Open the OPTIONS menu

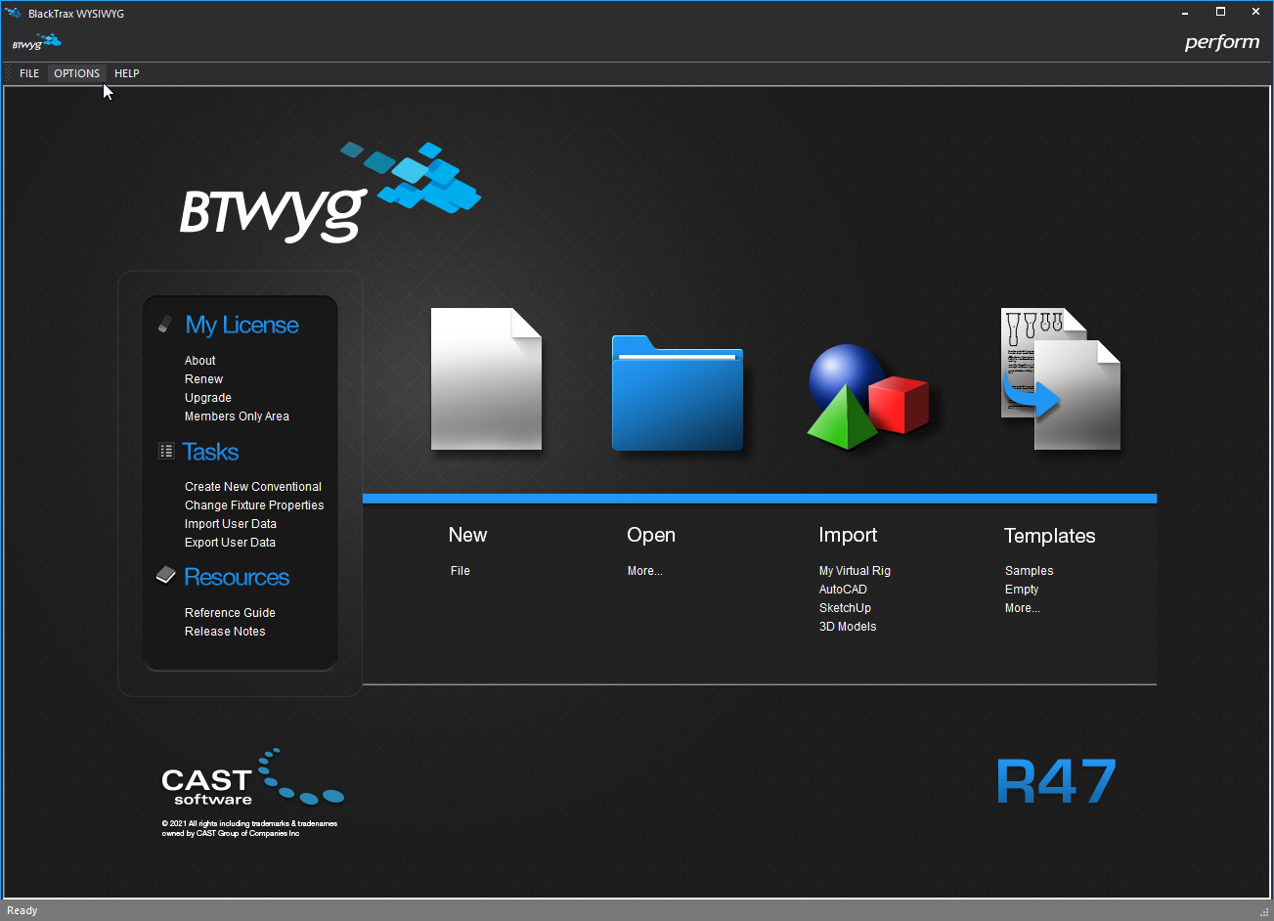[x=76, y=73]
